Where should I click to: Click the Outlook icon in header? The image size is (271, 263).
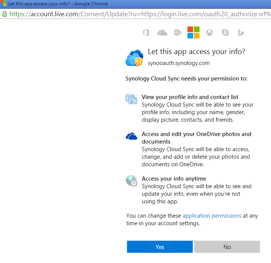(177, 33)
